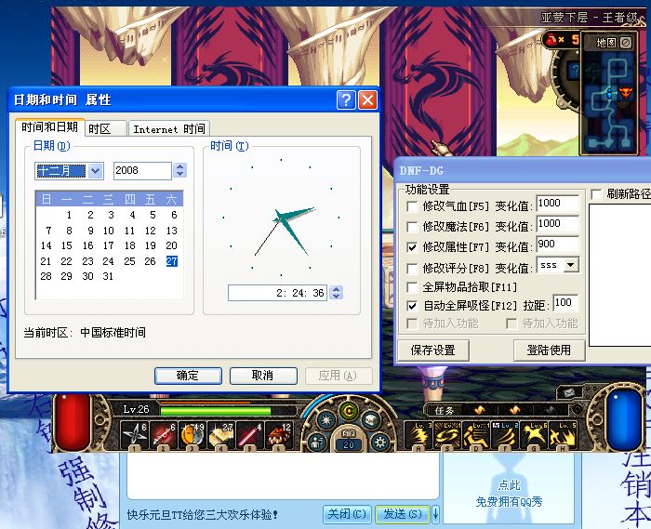This screenshot has height=529, width=651.
Task: Click the 属性 变化值 field 900
Action: (557, 245)
